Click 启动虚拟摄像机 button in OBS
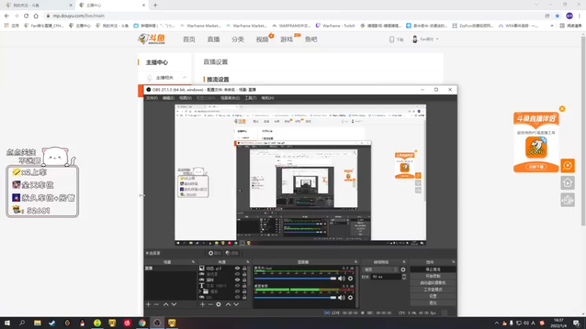 tap(433, 283)
